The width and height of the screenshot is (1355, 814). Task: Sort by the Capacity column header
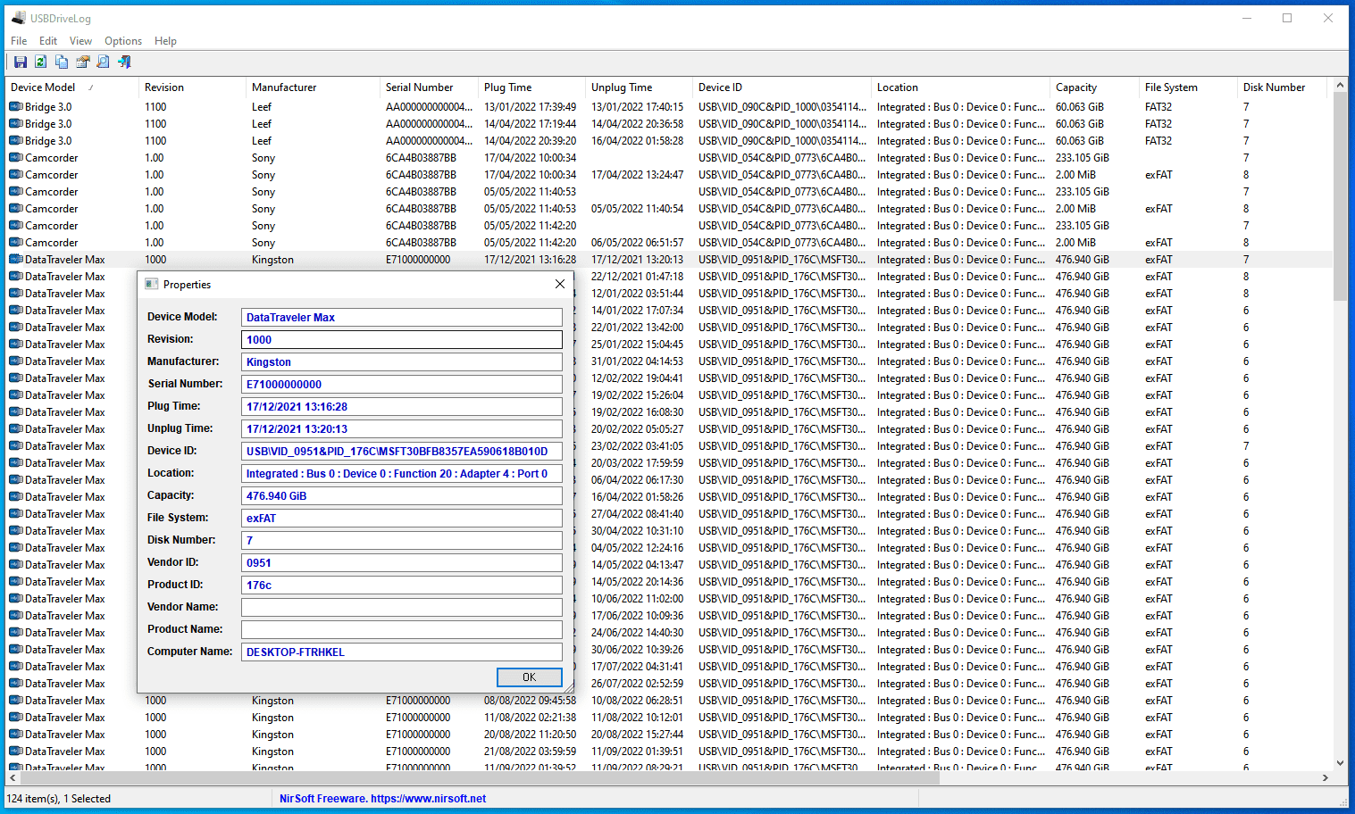click(1094, 87)
